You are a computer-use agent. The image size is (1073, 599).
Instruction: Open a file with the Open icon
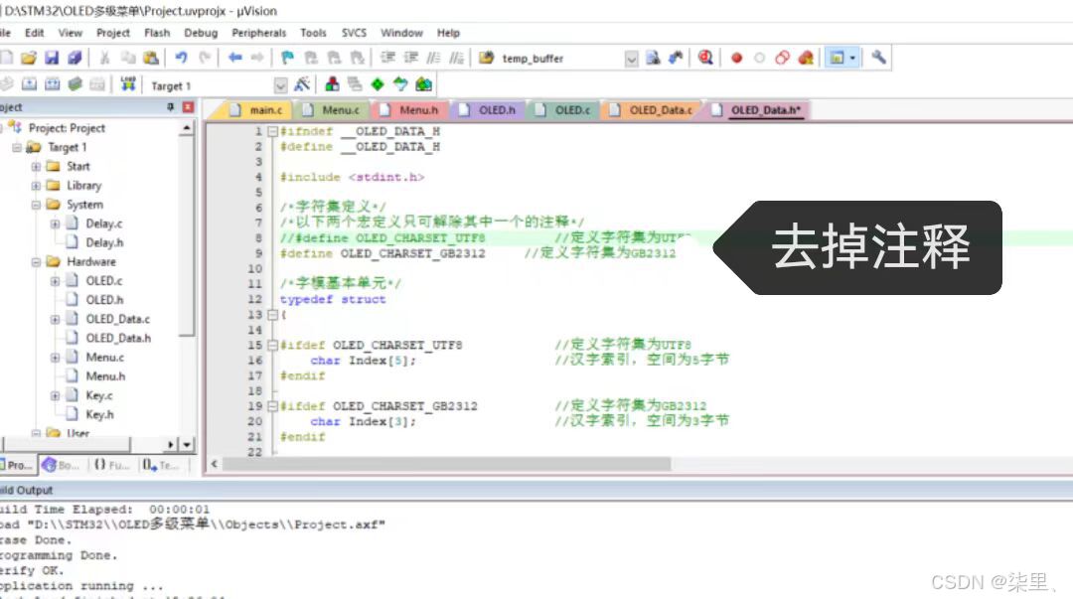pos(29,59)
